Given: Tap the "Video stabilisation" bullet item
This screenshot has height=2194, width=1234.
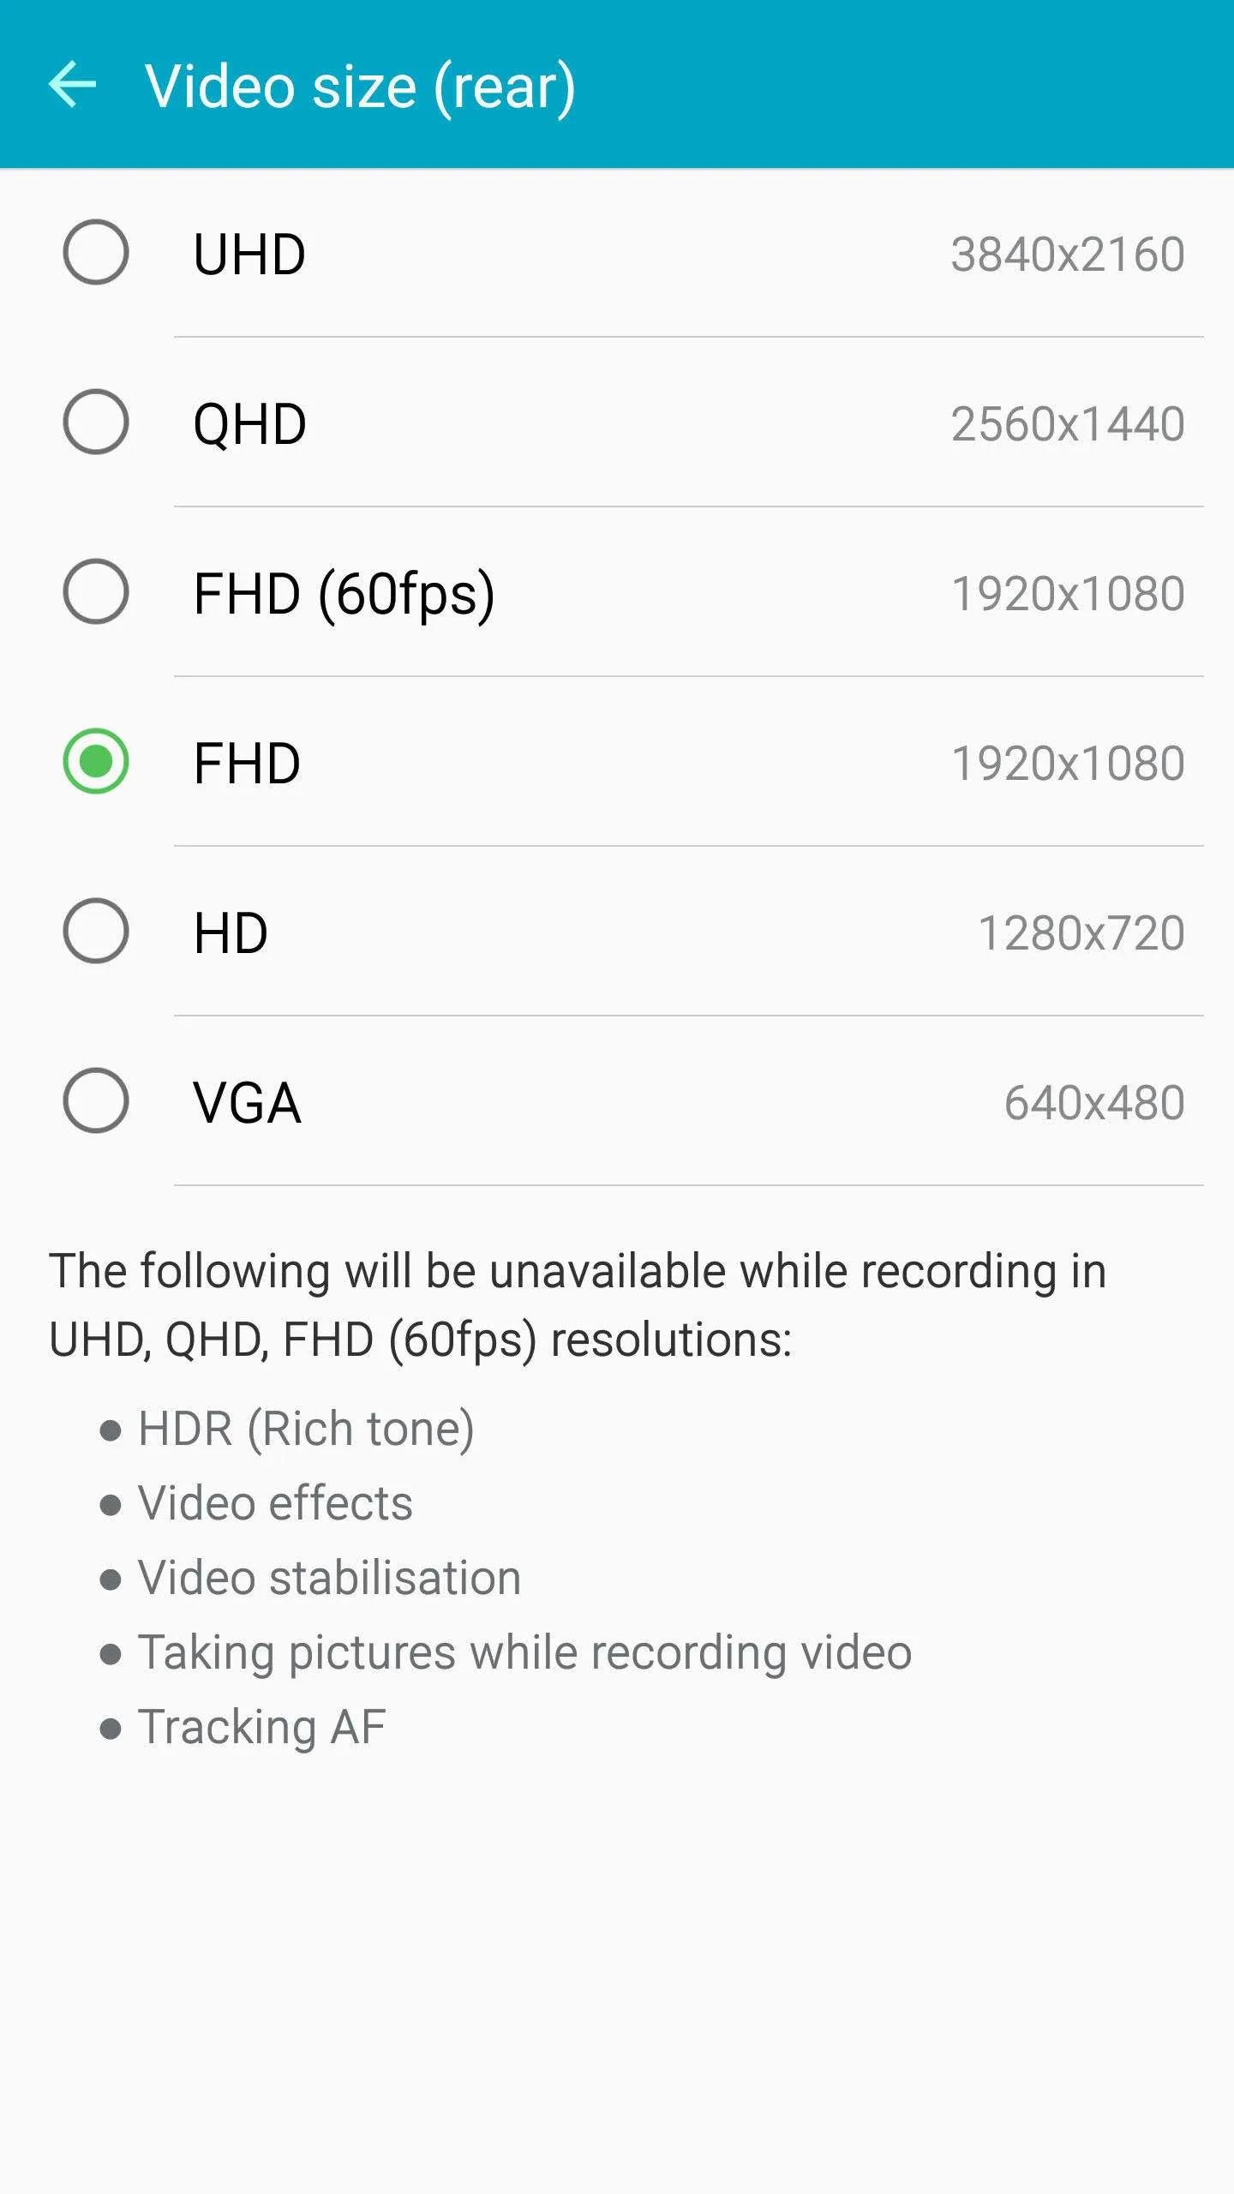Looking at the screenshot, I should (329, 1578).
